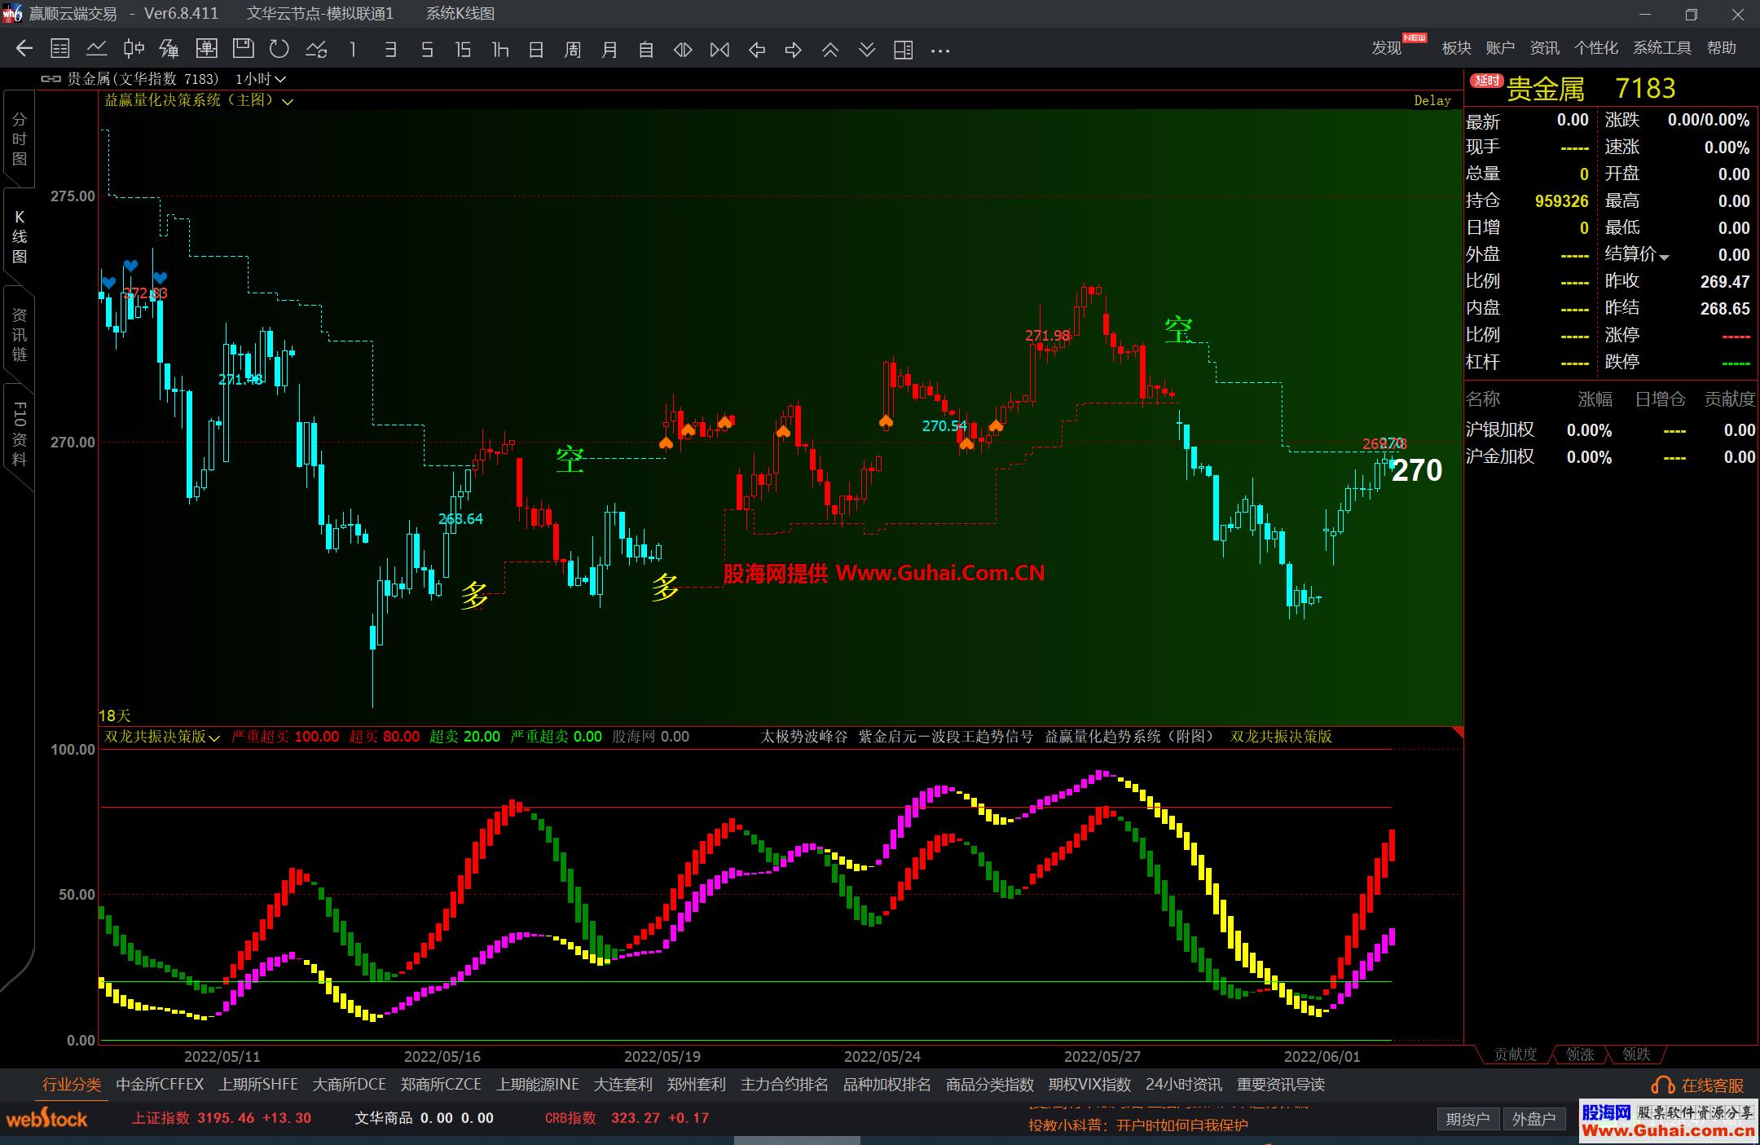
Task: Select the weekly (周) period icon
Action: pos(573,50)
